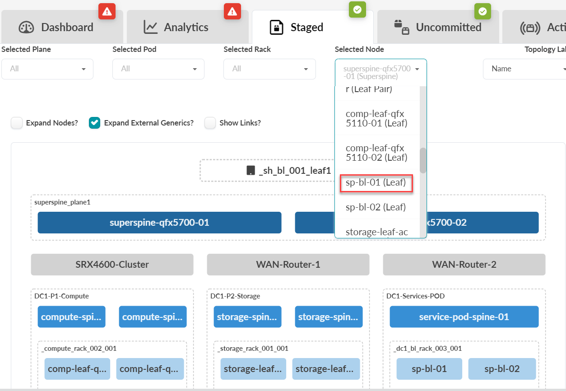Click the Staged document icon
This screenshot has height=391, width=566.
(276, 27)
